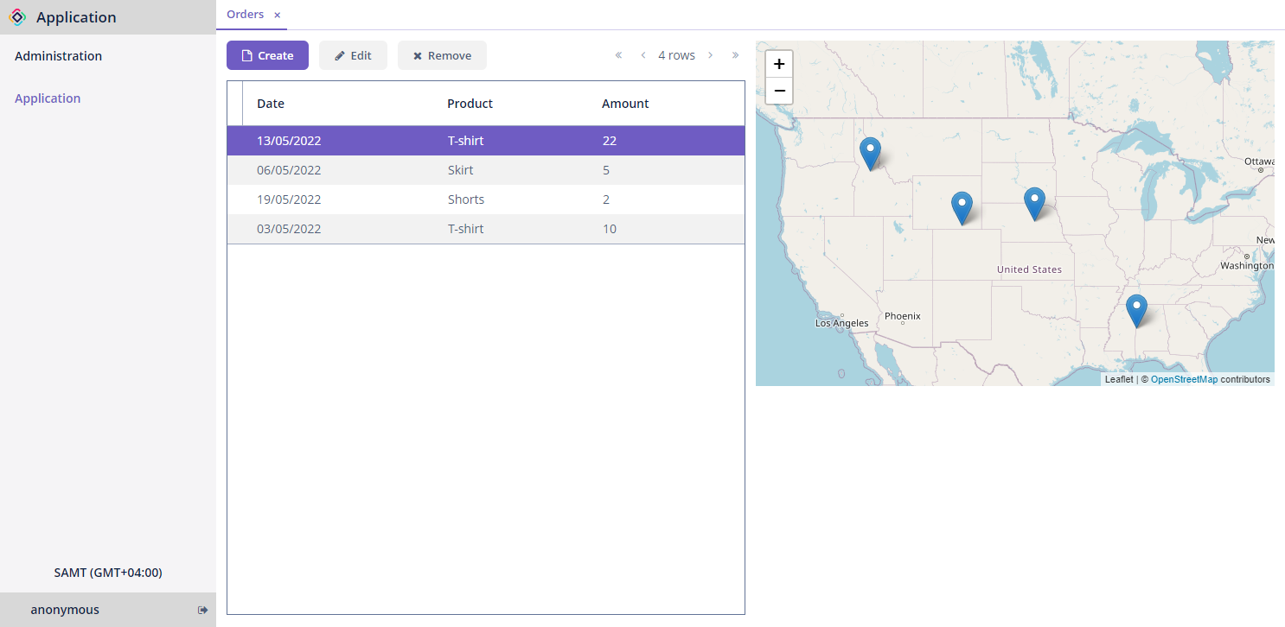Select the map marker over Mississippi
1285x627 pixels.
coord(1136,310)
